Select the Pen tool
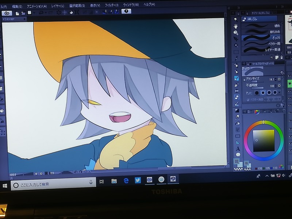This screenshot has width=292, height=219. click(236, 65)
